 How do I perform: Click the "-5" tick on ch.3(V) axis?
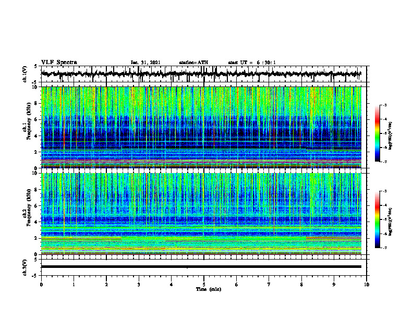click(x=34, y=276)
